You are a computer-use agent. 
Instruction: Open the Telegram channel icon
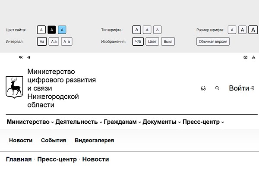point(28,57)
